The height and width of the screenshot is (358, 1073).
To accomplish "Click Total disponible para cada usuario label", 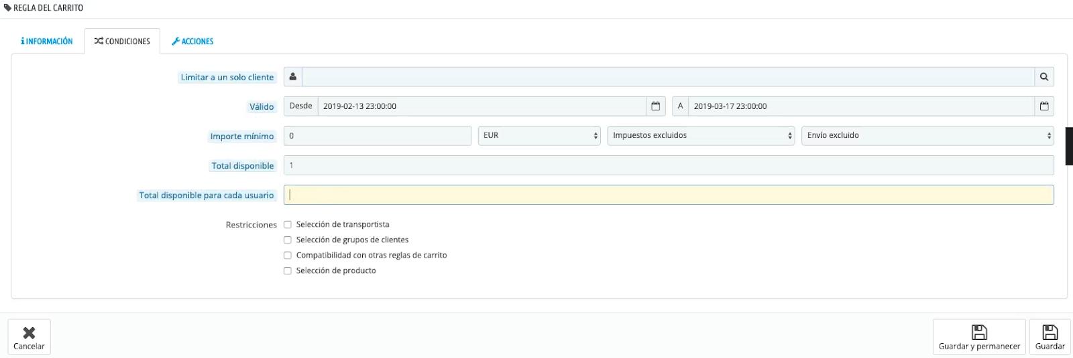I will [207, 195].
